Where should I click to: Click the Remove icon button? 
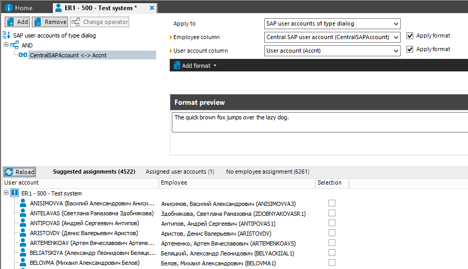(x=38, y=22)
